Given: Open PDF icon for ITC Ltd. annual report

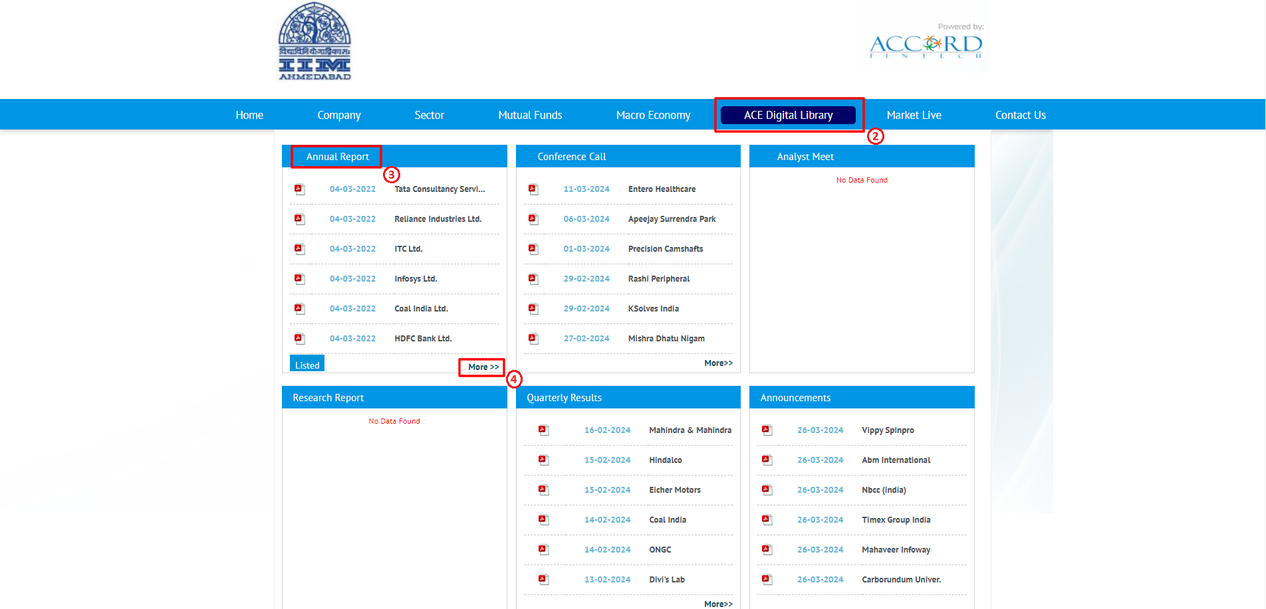Looking at the screenshot, I should pos(299,249).
